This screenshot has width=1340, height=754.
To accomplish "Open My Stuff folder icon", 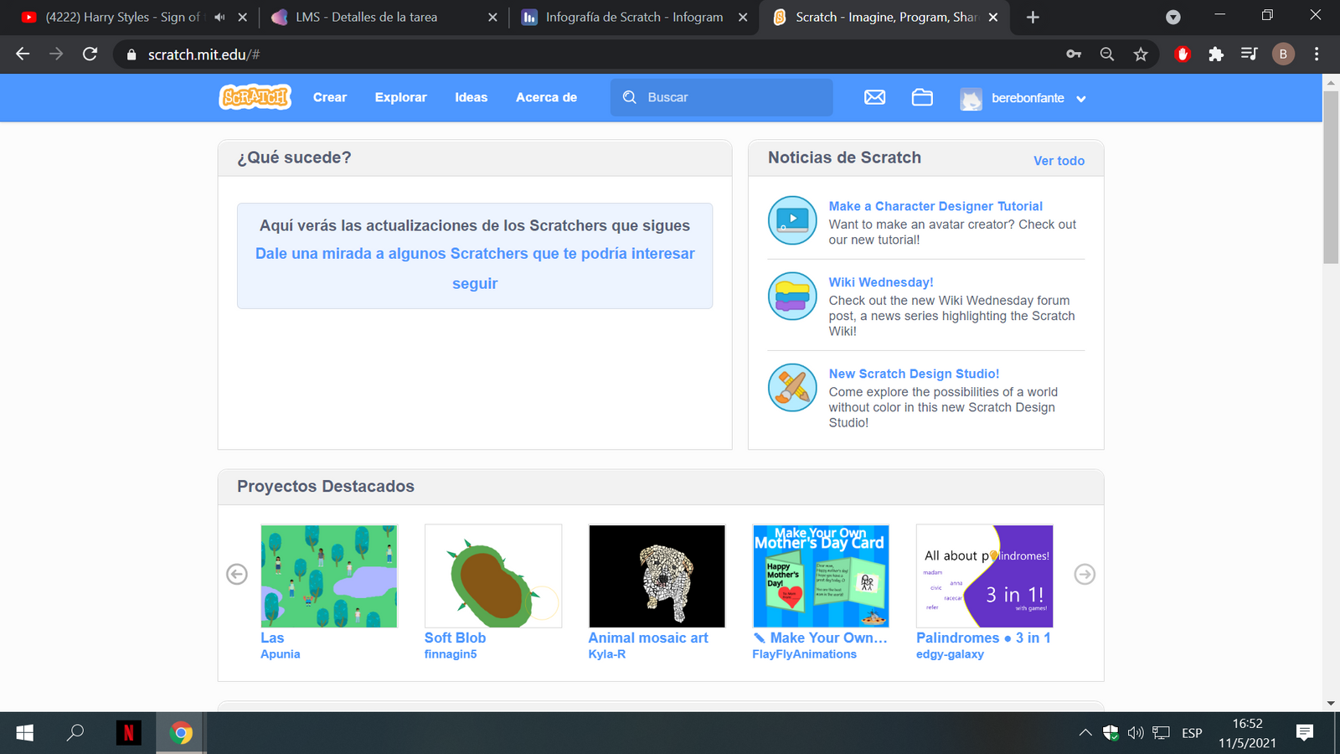I will [922, 97].
